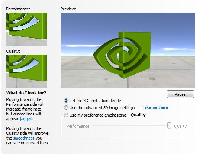Viewport: 197px width, 154px height.
Task: Click the "Quality" label right of slider
Action: (180, 126)
